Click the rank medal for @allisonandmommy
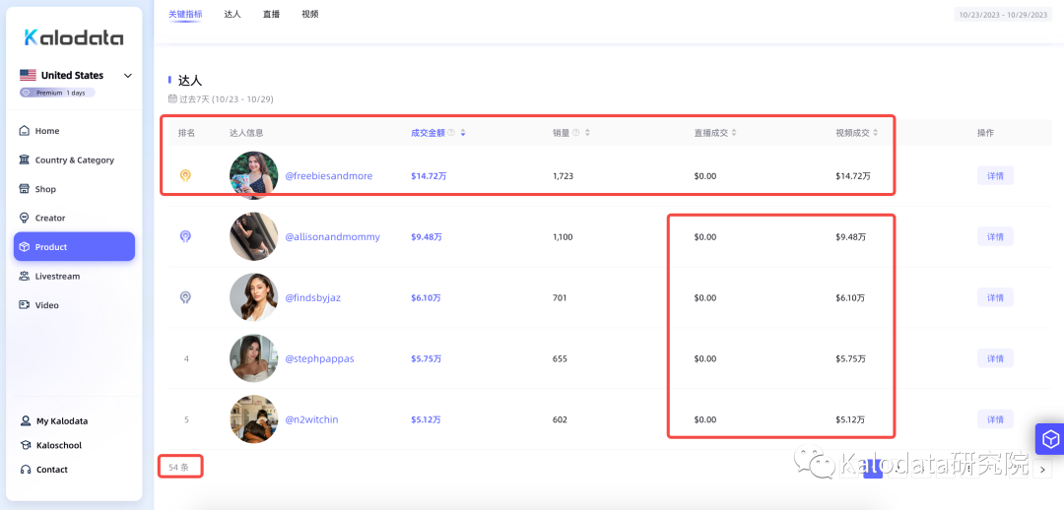Viewport: 1064px width, 510px height. pyautogui.click(x=185, y=236)
